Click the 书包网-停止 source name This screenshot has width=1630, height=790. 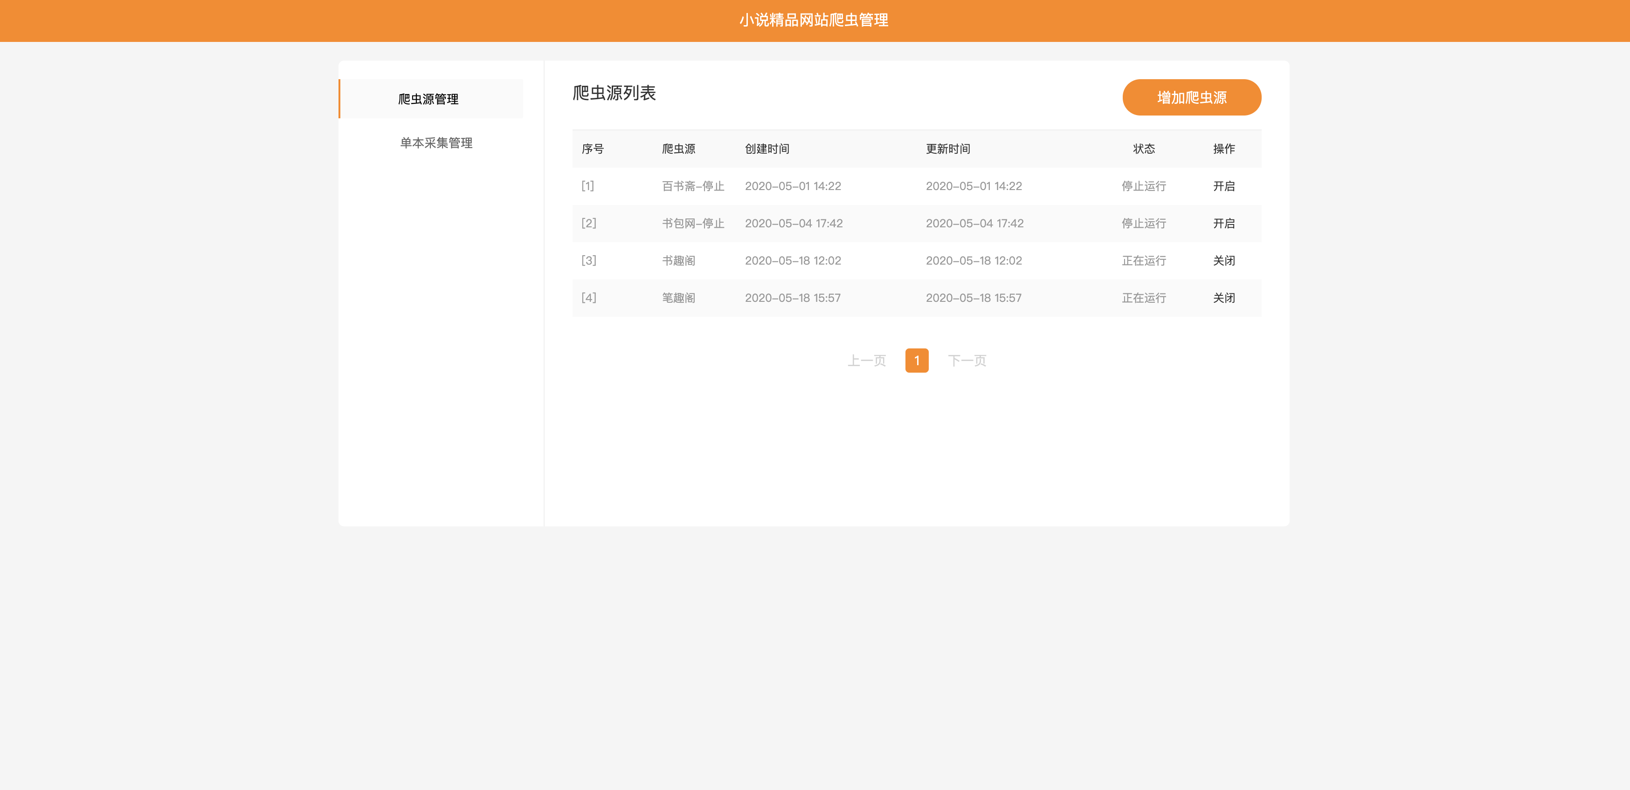(x=692, y=223)
